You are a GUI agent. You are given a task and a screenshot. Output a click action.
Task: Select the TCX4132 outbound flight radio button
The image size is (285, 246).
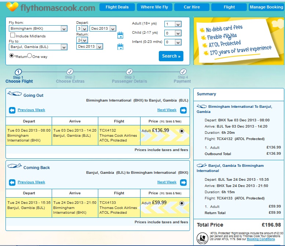182,131
